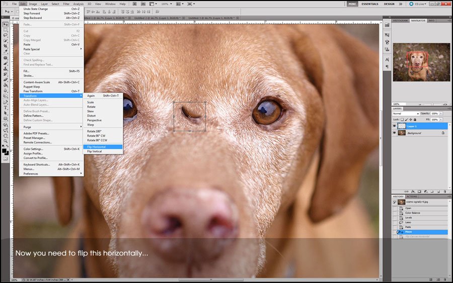Expand the Preferences submenu
Viewport: 453px width, 283px height.
click(x=51, y=173)
